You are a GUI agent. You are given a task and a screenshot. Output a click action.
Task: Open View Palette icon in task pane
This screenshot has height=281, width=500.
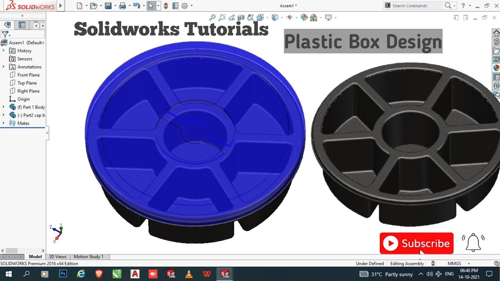pos(496,59)
